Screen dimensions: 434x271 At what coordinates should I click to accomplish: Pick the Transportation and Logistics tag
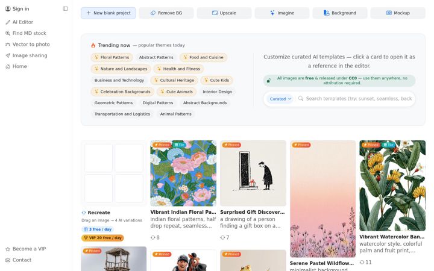coord(122,114)
